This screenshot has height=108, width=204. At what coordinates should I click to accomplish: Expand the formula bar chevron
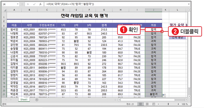coord(189,4)
